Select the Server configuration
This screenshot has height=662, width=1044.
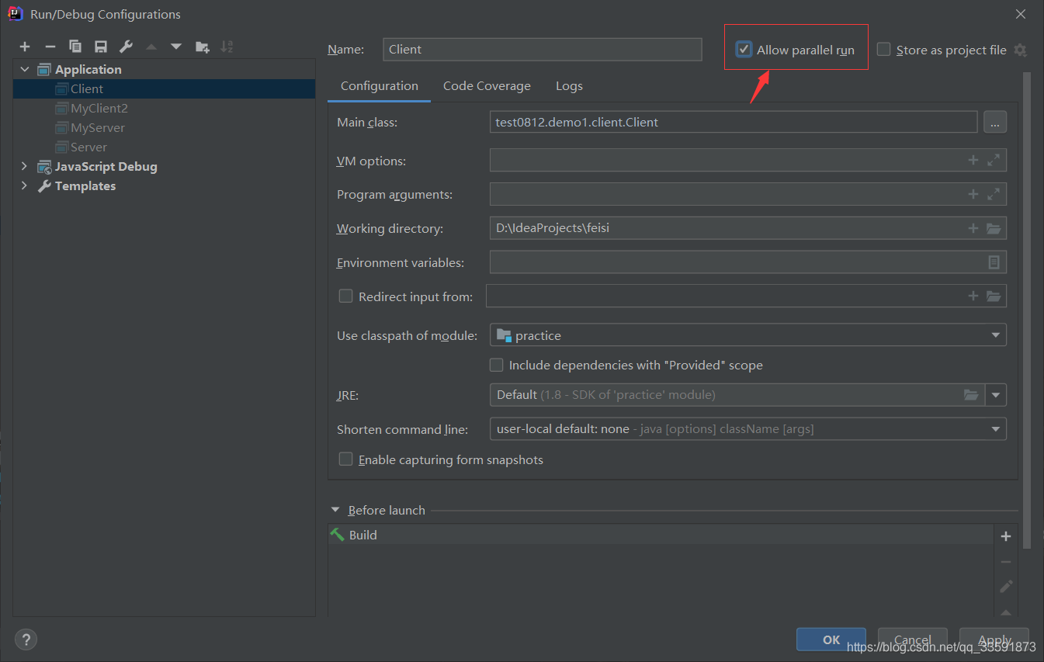(164, 147)
